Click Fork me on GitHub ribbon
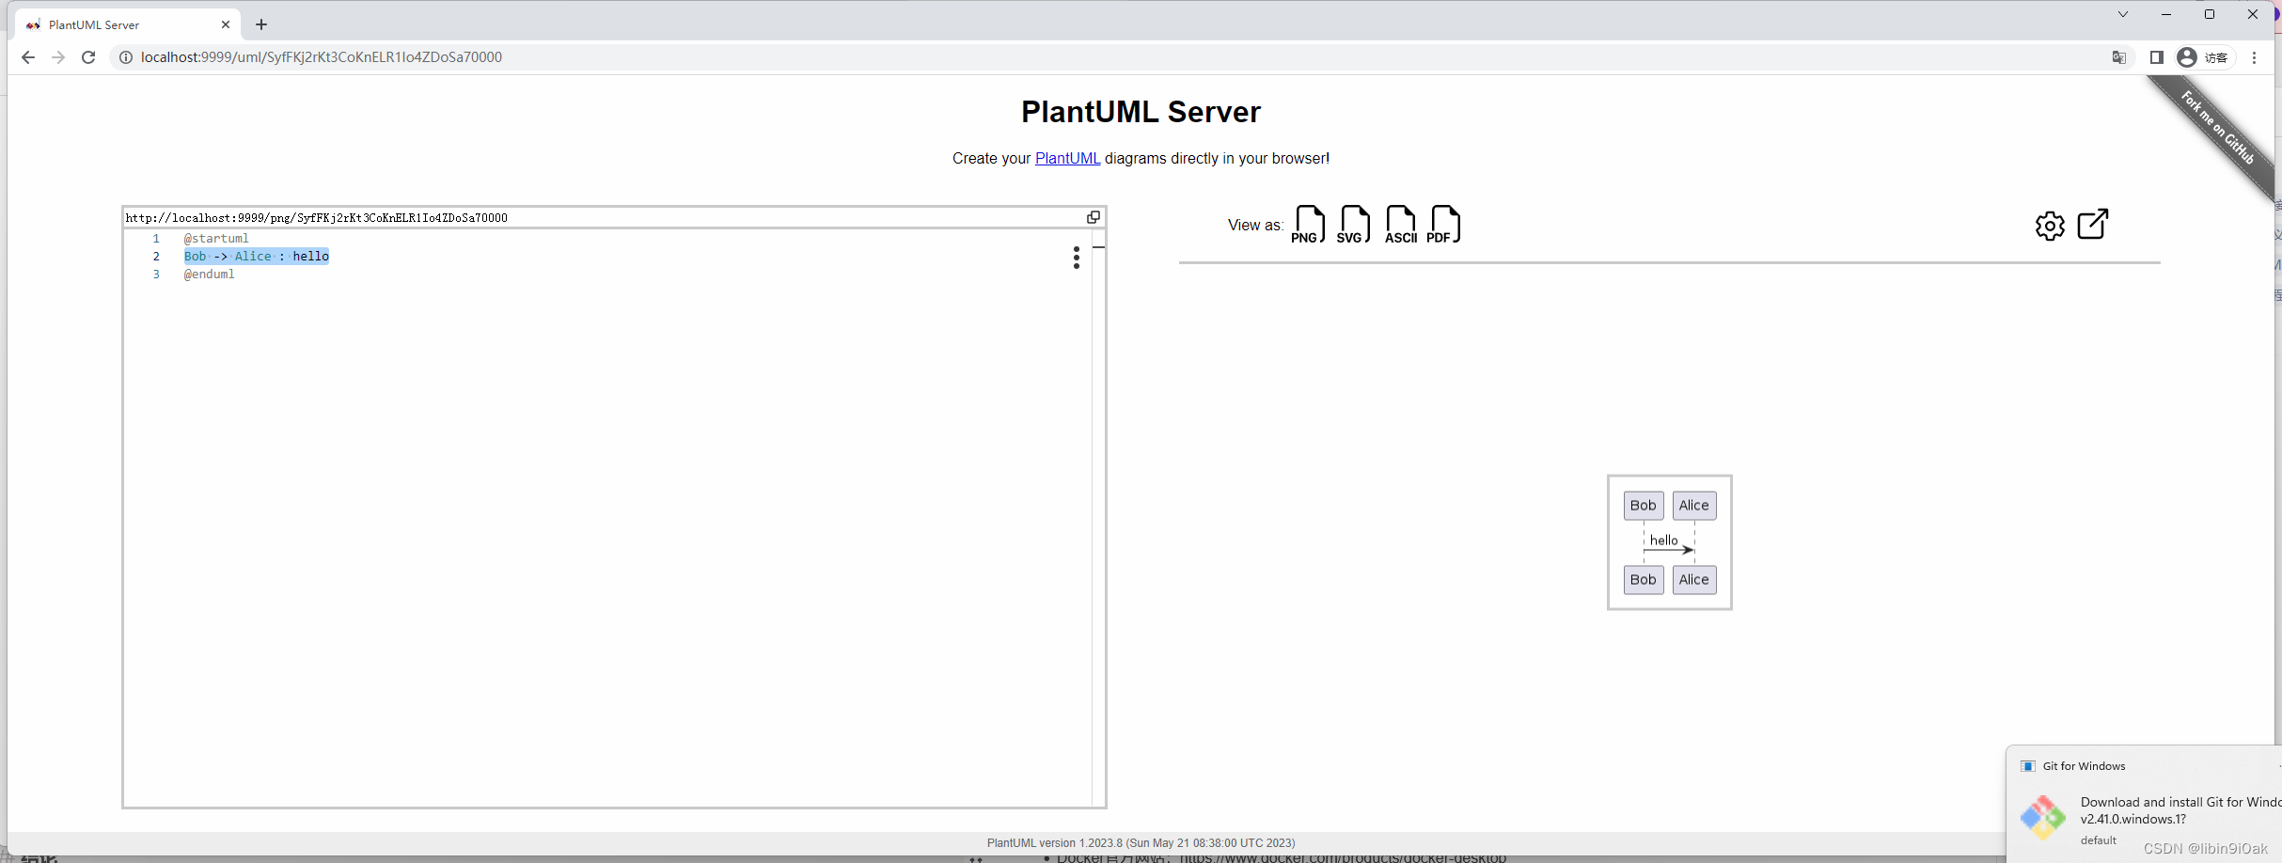The height and width of the screenshot is (863, 2282). point(2217,128)
